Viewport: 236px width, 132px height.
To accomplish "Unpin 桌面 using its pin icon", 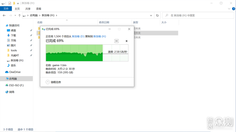I will [x=31, y=30].
